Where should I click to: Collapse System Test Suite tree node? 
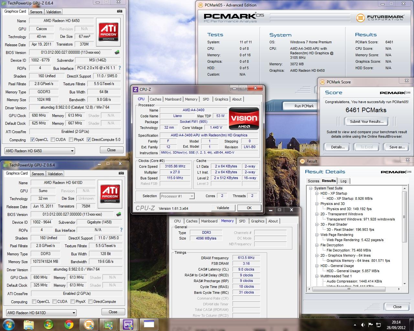311,188
